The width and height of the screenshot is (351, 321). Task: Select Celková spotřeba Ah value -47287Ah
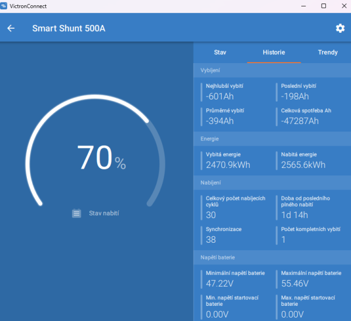pos(300,121)
